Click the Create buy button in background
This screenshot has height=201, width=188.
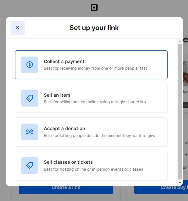point(161,190)
